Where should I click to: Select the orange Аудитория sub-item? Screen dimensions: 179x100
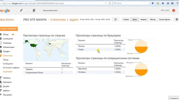pyautogui.click(x=8, y=72)
